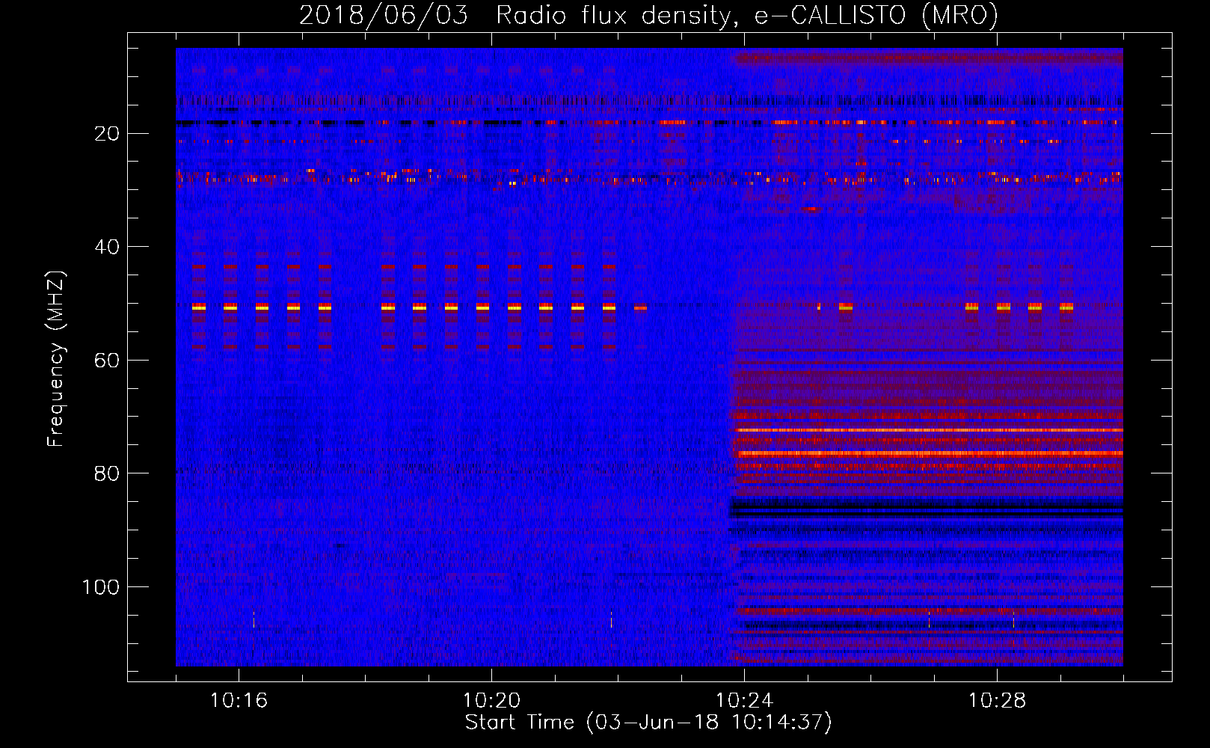
Task: Click the 'Frequency (MHZ)' y-axis label
Action: 56,359
